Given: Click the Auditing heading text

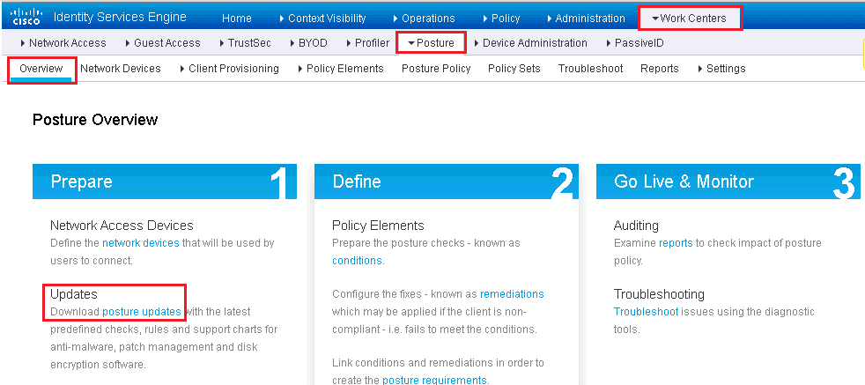Looking at the screenshot, I should (x=636, y=225).
